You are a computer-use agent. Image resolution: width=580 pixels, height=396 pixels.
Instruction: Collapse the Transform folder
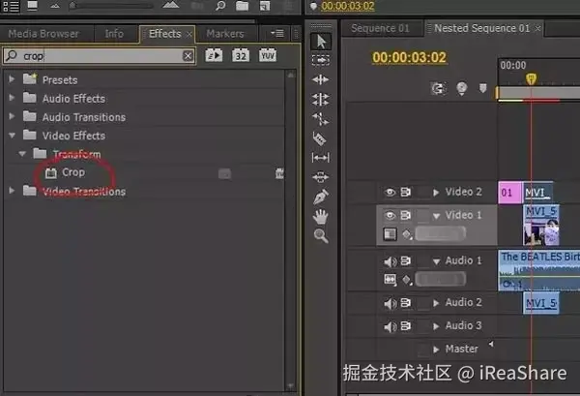(22, 154)
